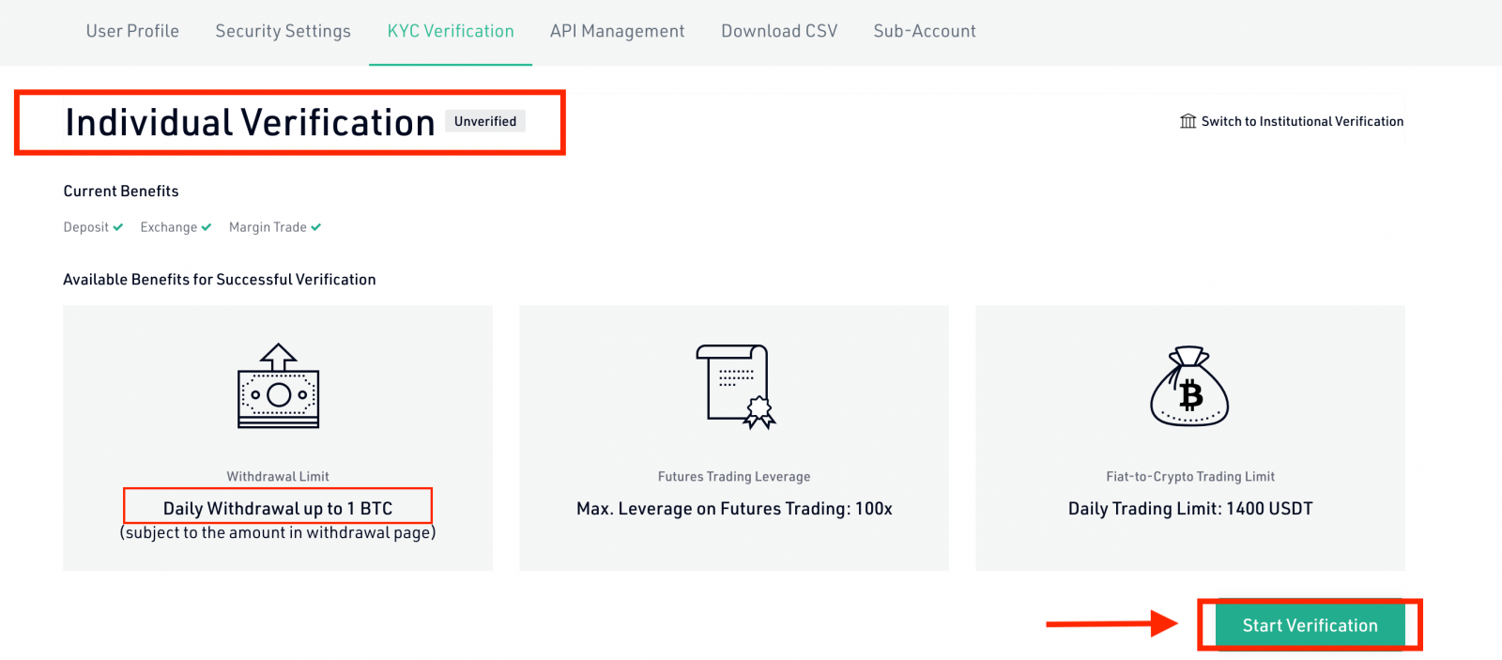Open the User Profile tab
Viewport: 1502px width, 660px height.
[x=132, y=31]
